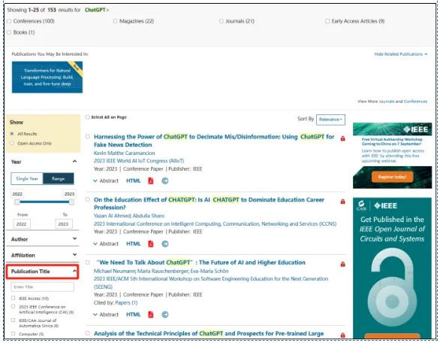The height and width of the screenshot is (343, 440).
Task: Open Harnessing the Power of ChatGPT title
Action: pos(214,141)
